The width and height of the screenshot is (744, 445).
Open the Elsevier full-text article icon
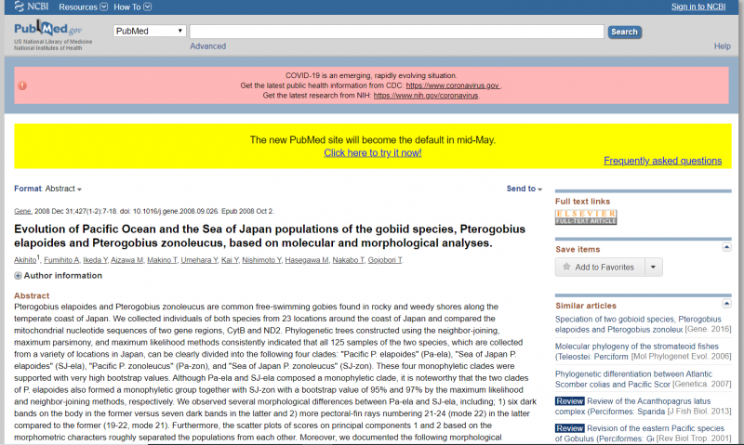(x=586, y=216)
